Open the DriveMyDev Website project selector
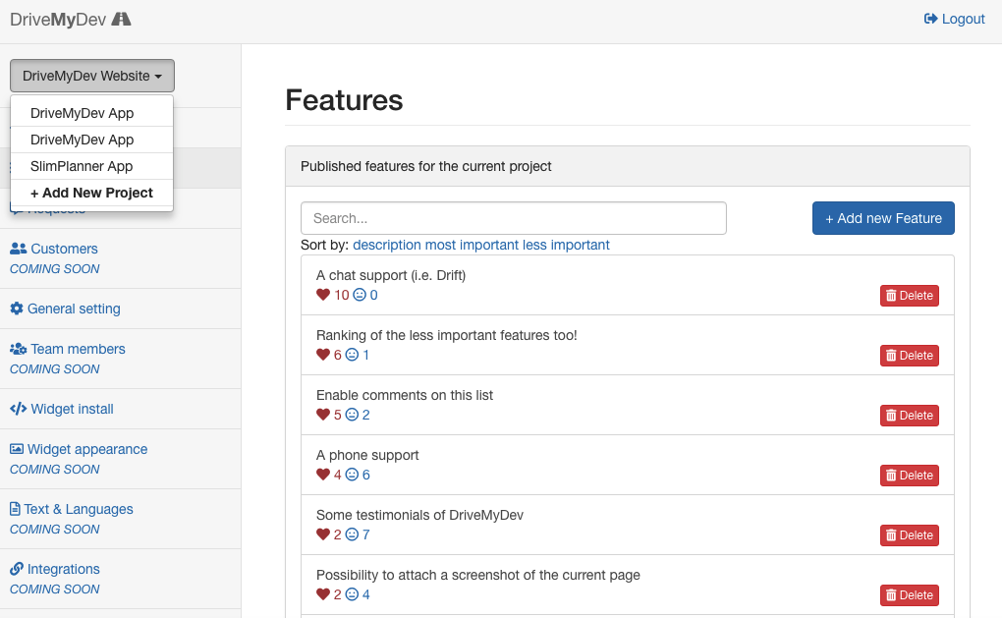This screenshot has width=1002, height=618. click(91, 76)
